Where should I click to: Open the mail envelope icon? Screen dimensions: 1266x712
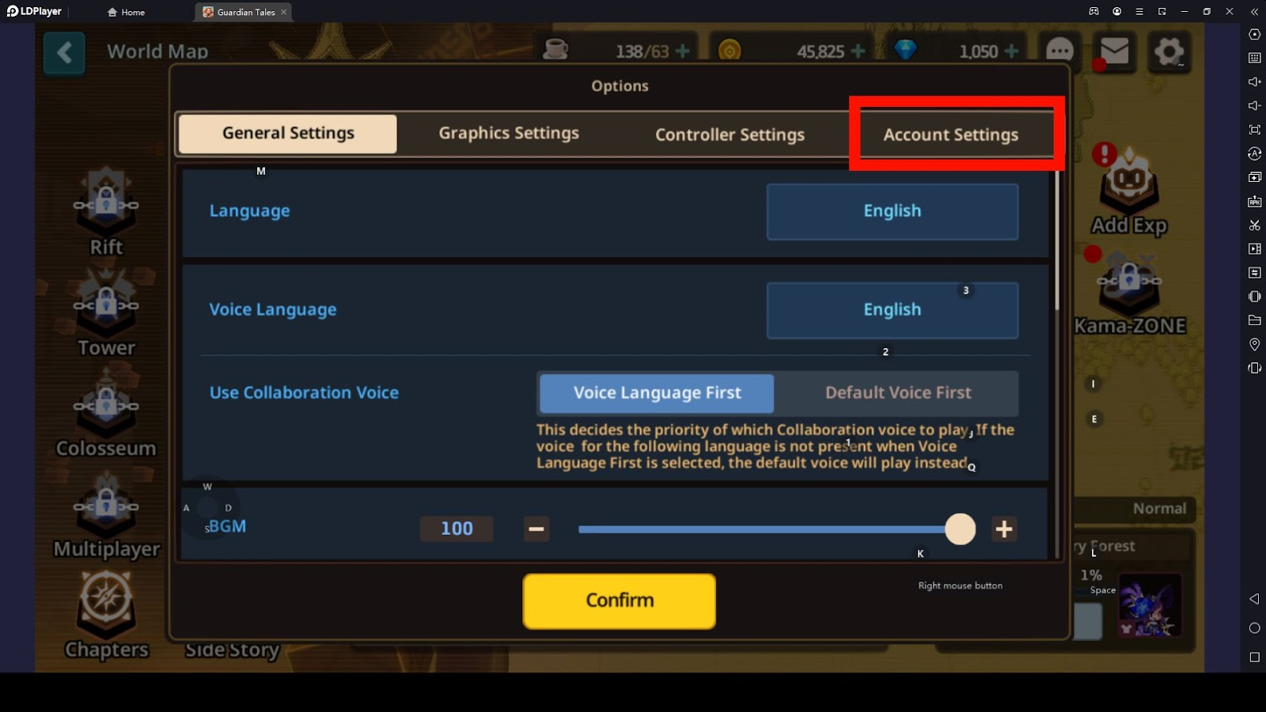pos(1114,51)
